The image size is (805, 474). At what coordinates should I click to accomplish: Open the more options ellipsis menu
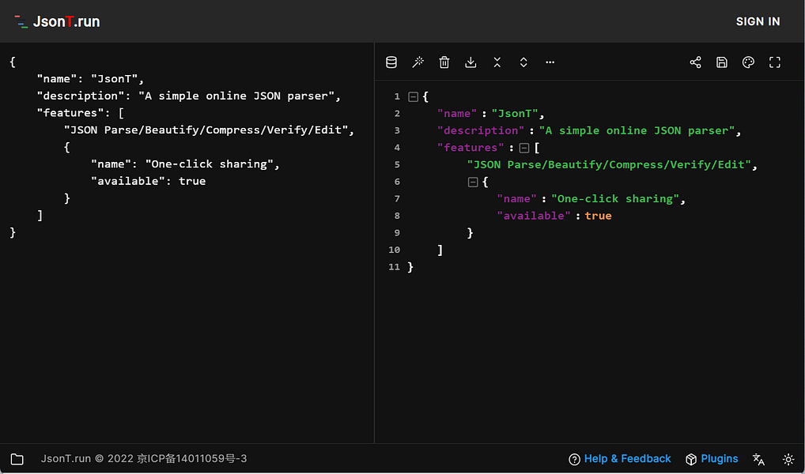(x=550, y=62)
